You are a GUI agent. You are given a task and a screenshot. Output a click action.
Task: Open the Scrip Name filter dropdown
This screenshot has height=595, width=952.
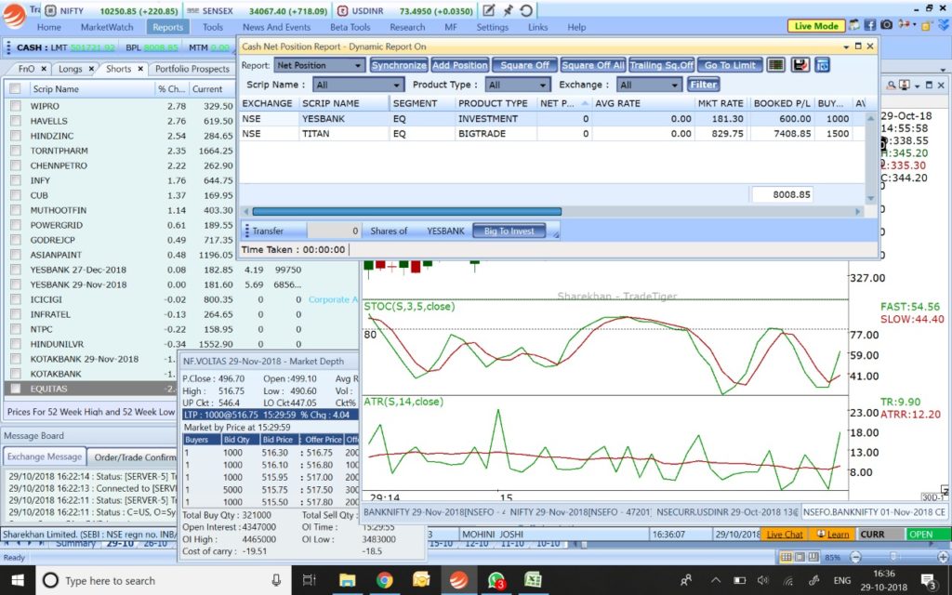[358, 85]
